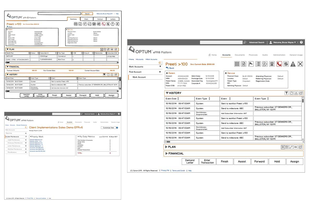
Task: Click the filter funnel icon in the right HISTORY header
Action: point(287,93)
